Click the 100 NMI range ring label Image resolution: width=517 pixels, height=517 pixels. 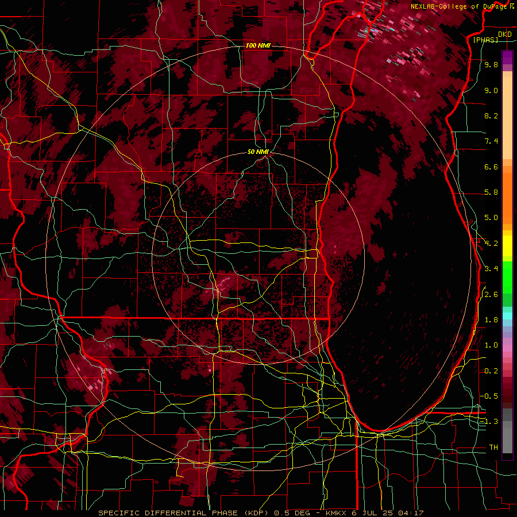point(258,45)
